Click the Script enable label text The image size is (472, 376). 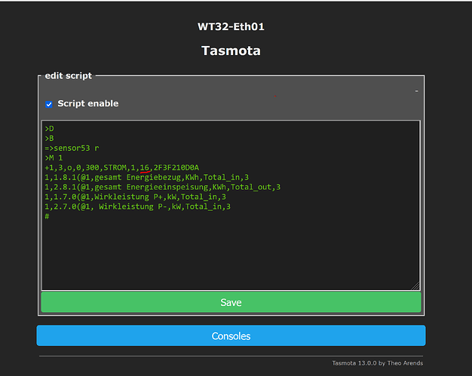point(88,103)
